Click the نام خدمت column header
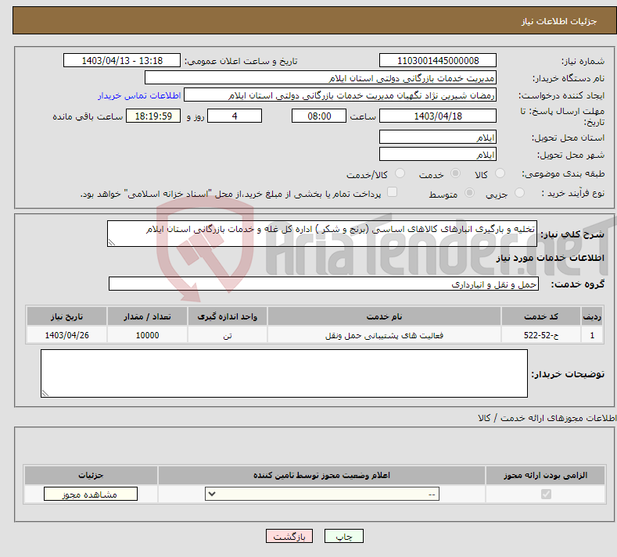This screenshot has height=557, width=617. [x=385, y=316]
